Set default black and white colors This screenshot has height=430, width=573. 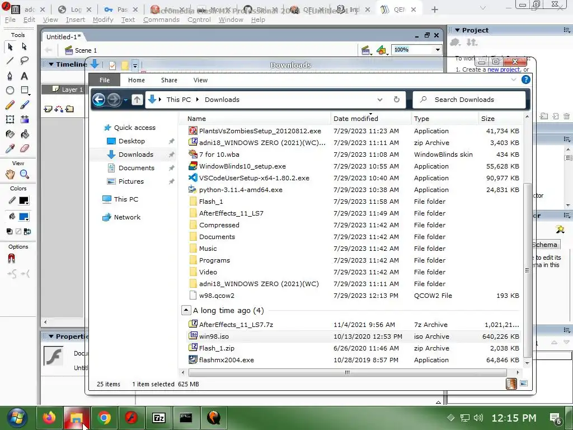pyautogui.click(x=10, y=231)
